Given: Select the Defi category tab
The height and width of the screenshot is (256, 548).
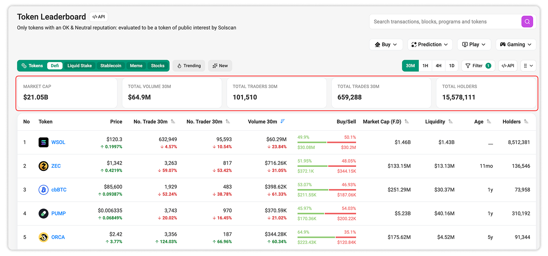Looking at the screenshot, I should tap(55, 66).
